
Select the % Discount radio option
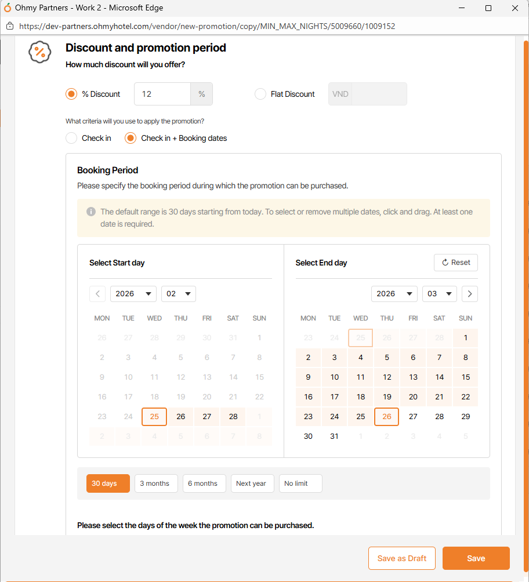pyautogui.click(x=71, y=94)
